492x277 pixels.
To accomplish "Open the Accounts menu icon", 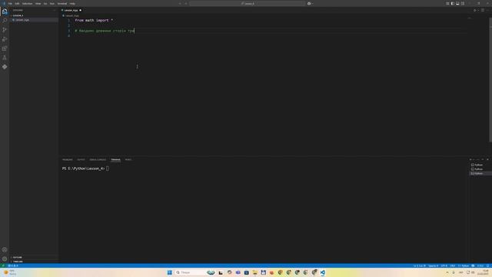I will pos(5,249).
